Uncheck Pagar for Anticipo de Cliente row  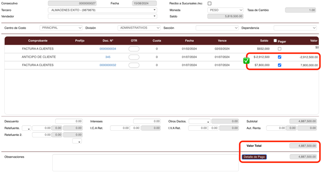(280, 57)
